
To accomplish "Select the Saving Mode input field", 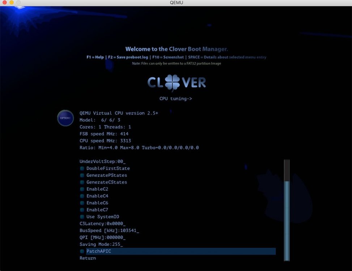I will point(101,244).
